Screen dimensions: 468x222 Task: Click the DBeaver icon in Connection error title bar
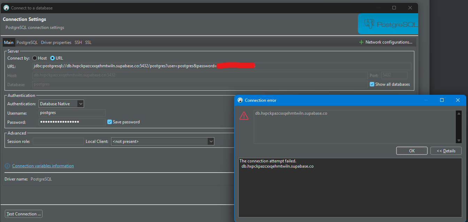click(x=240, y=100)
